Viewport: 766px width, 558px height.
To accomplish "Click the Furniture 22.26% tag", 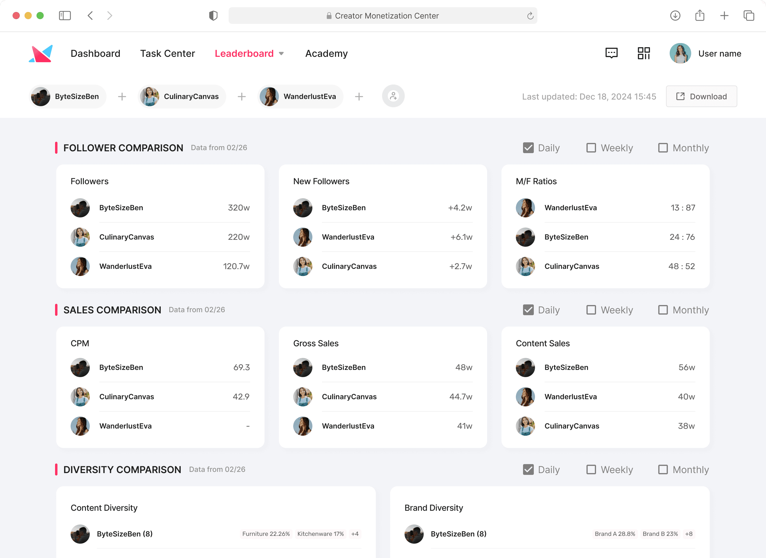I will 266,534.
